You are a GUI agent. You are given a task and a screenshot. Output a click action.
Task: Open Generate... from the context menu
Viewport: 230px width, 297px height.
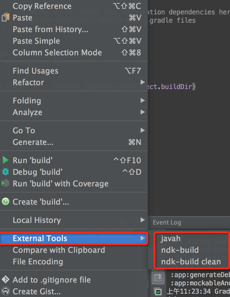pos(33,142)
